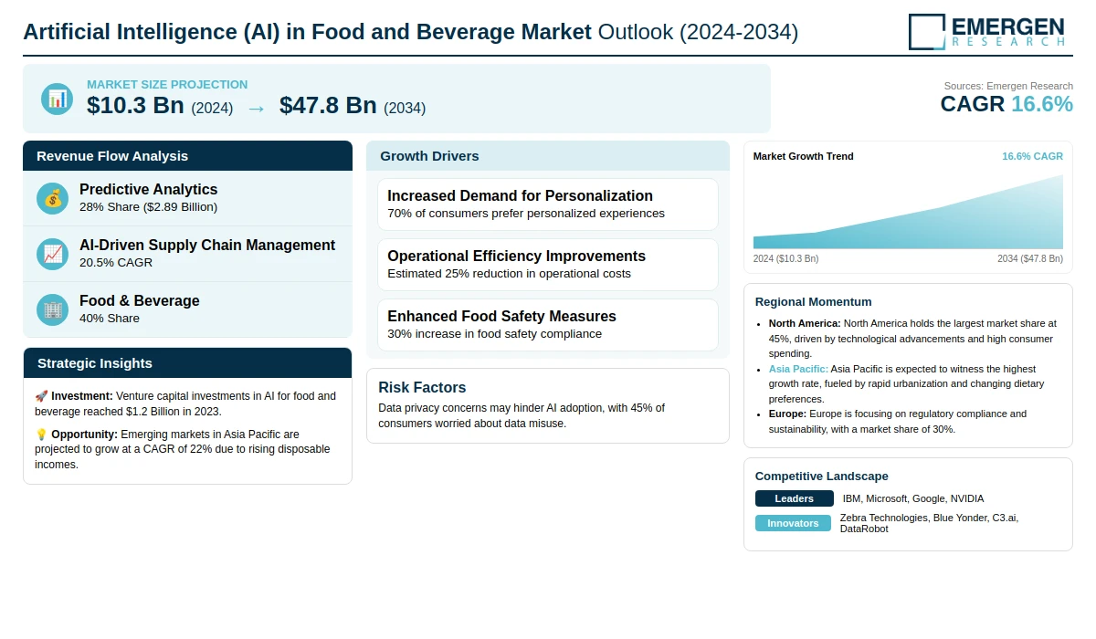This screenshot has width=1096, height=639.
Task: Select the Growth Drivers header
Action: pyautogui.click(x=547, y=156)
